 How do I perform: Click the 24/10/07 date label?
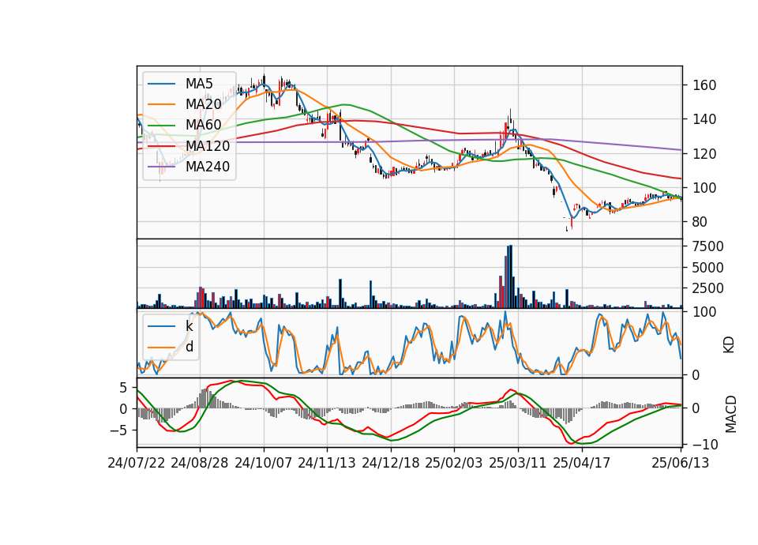(x=264, y=463)
